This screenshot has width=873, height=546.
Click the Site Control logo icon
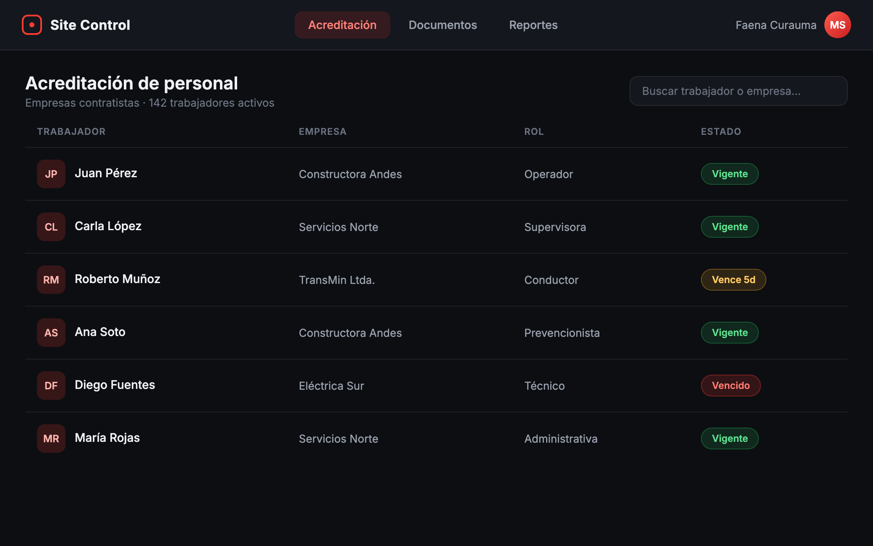(x=32, y=25)
